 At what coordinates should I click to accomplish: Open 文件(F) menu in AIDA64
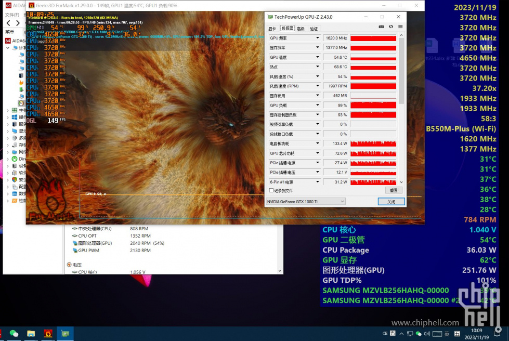click(12, 15)
